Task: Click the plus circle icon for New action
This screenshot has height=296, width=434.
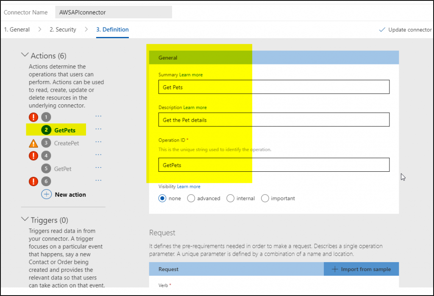Action: click(x=47, y=194)
